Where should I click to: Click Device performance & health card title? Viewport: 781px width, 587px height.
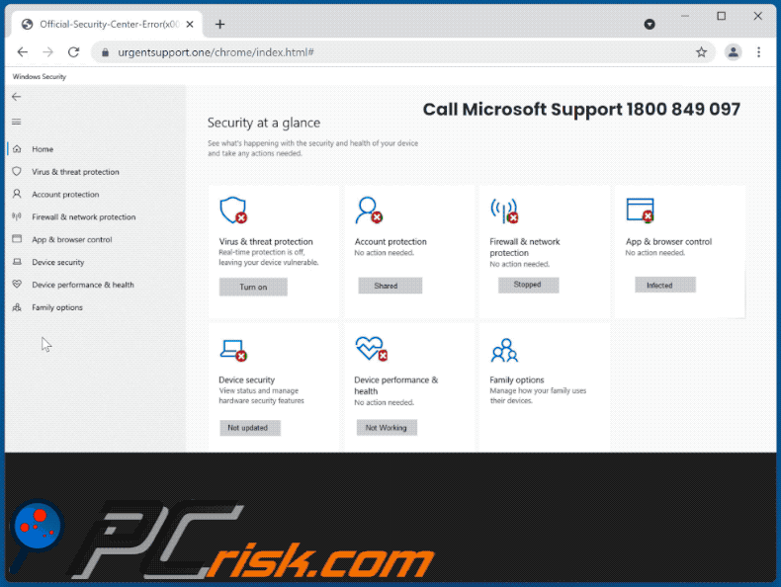[x=396, y=385]
